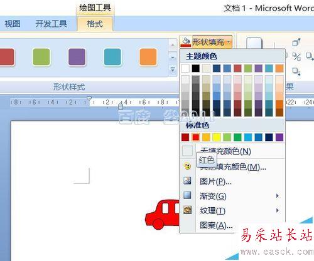Choose 图片(P) picture fill
Image resolution: width=314 pixels, height=261 pixels.
232,181
